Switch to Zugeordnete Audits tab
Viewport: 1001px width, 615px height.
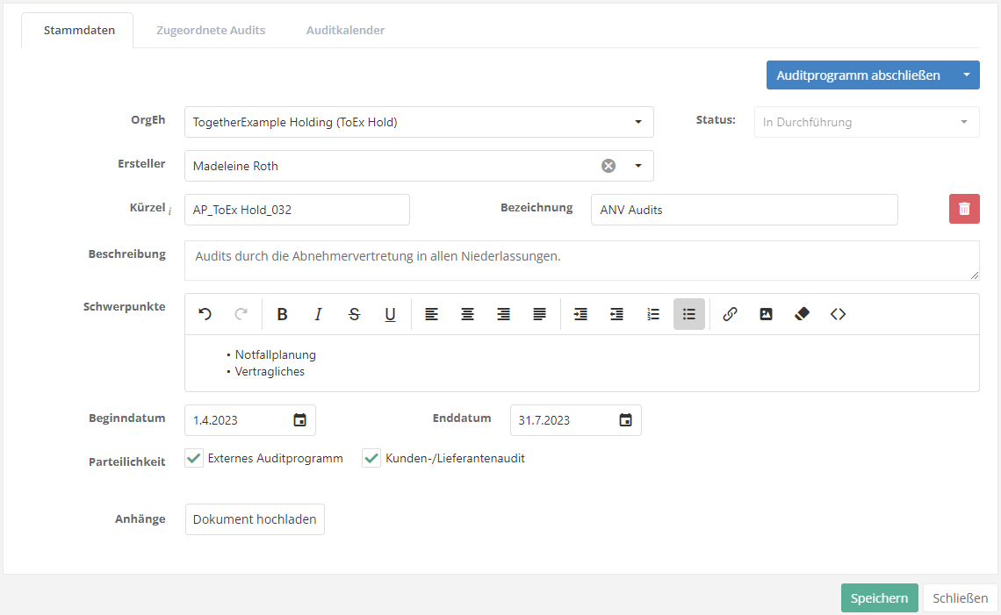point(211,30)
